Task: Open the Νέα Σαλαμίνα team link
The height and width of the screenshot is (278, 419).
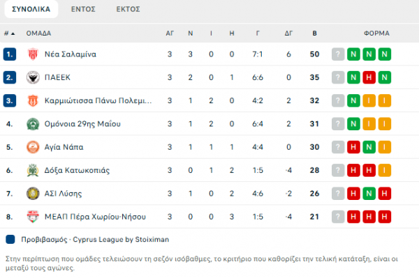Action: 71,54
